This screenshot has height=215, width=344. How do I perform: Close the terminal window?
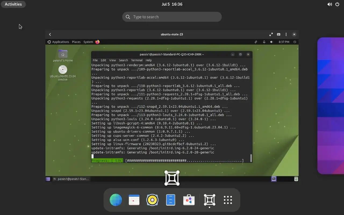coord(248,54)
